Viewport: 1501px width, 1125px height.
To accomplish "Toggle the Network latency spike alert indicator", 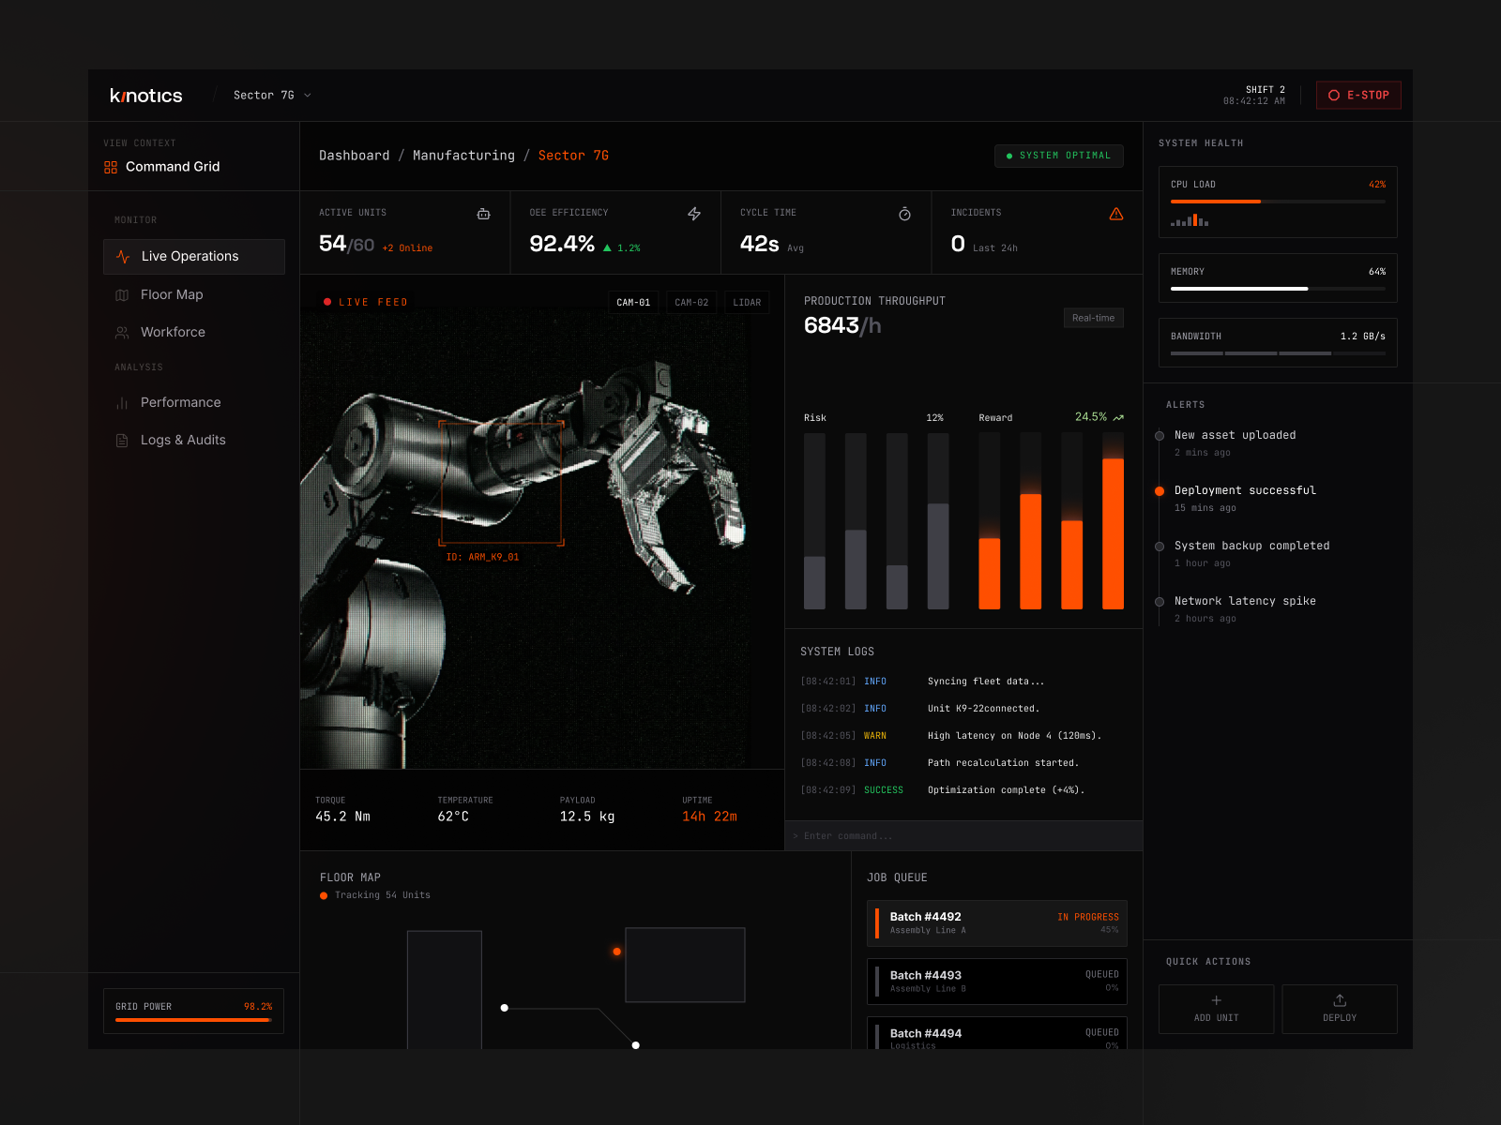I will (x=1160, y=601).
